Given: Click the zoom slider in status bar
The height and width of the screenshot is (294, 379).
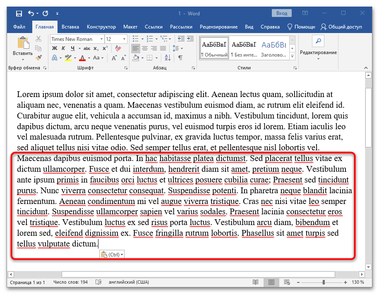Looking at the screenshot, I should 324,282.
